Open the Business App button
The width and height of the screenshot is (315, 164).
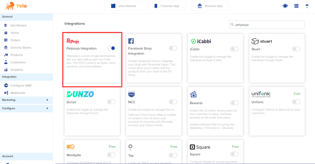(210, 6)
